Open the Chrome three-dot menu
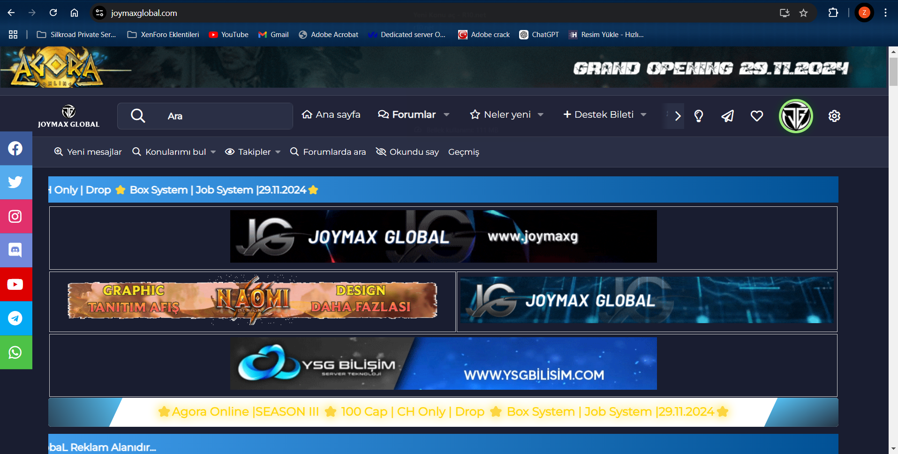898x454 pixels. [x=885, y=13]
